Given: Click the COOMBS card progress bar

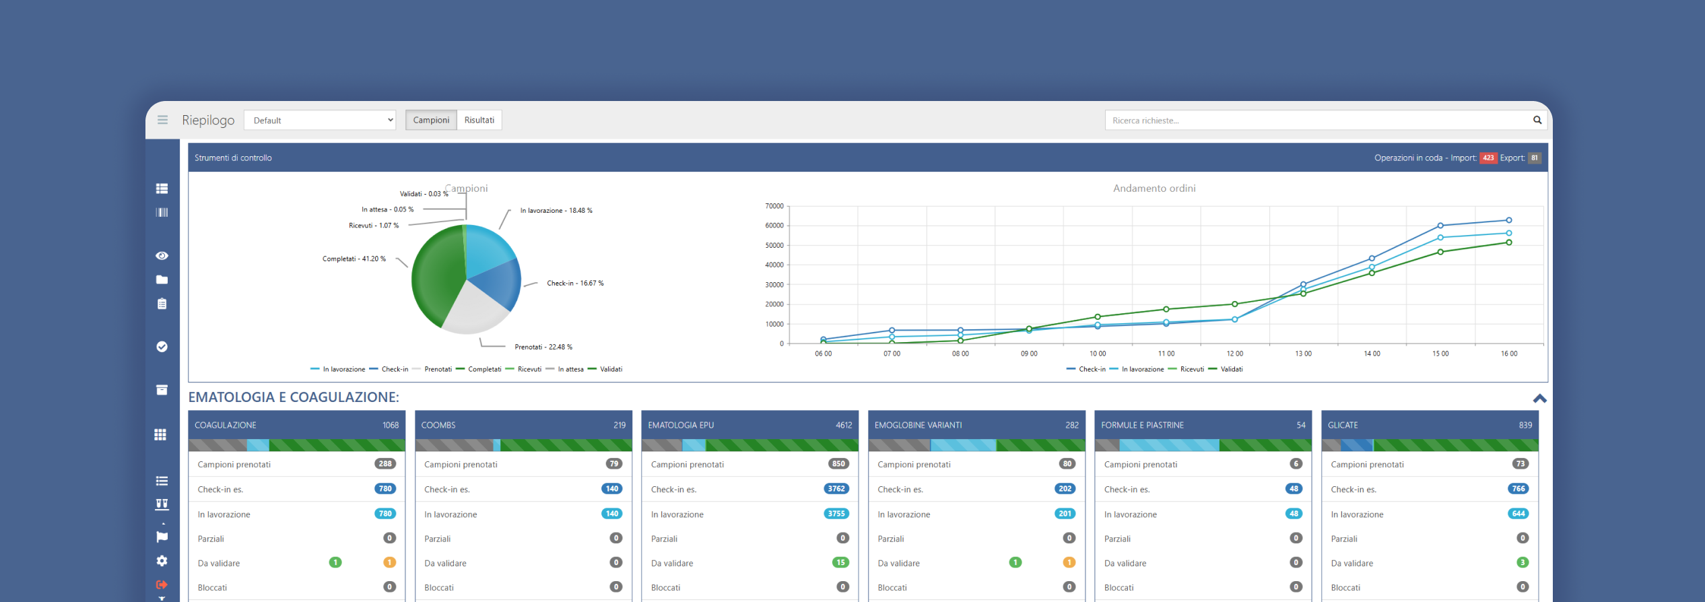Looking at the screenshot, I should (x=523, y=445).
